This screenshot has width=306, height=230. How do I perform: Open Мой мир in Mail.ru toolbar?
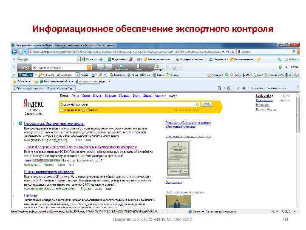tap(117, 75)
